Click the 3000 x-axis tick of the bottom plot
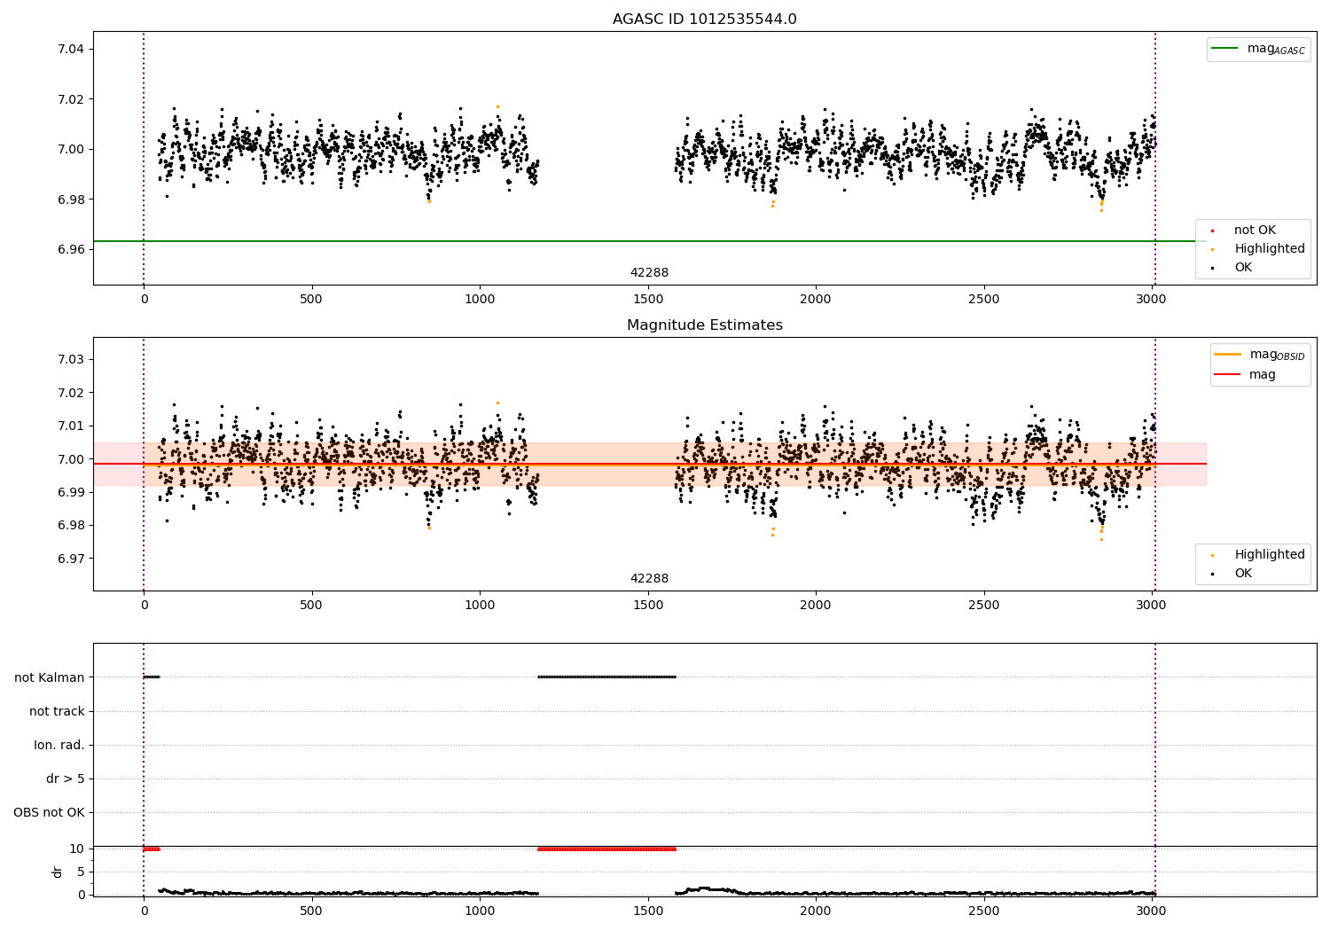1330x931 pixels. (1152, 911)
